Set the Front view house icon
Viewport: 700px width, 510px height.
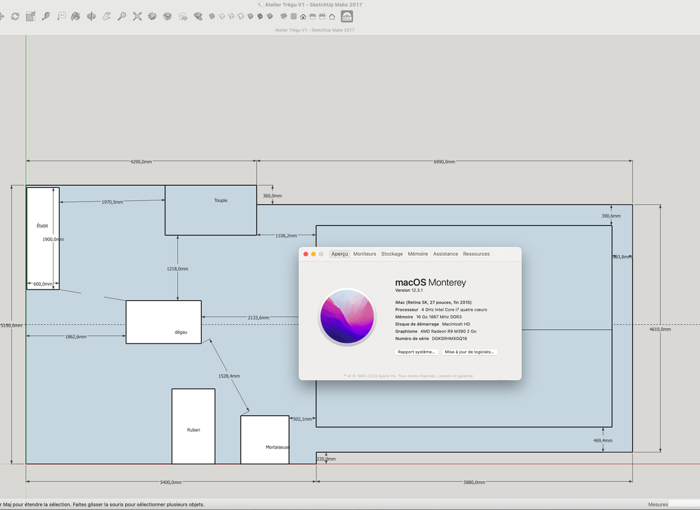click(303, 17)
